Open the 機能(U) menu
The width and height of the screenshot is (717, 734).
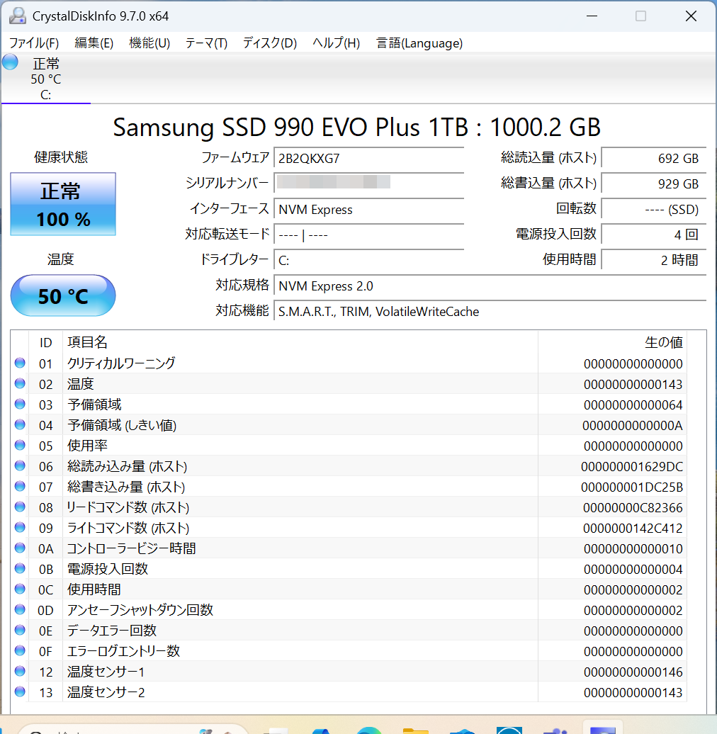coord(149,43)
